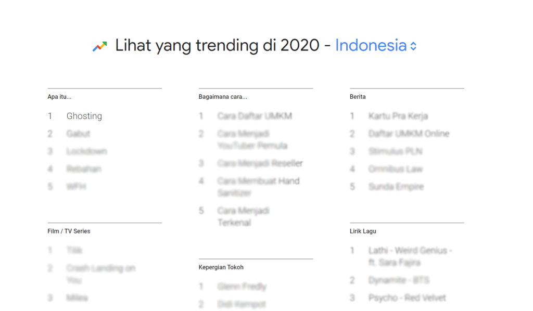This screenshot has width=533, height=311.
Task: Select Psycho - Red Velvet lyric entry
Action: point(407,298)
